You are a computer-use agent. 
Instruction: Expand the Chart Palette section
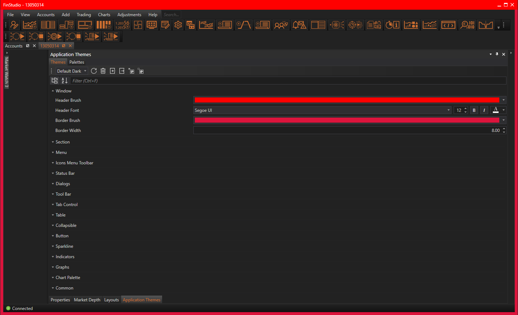click(x=68, y=278)
